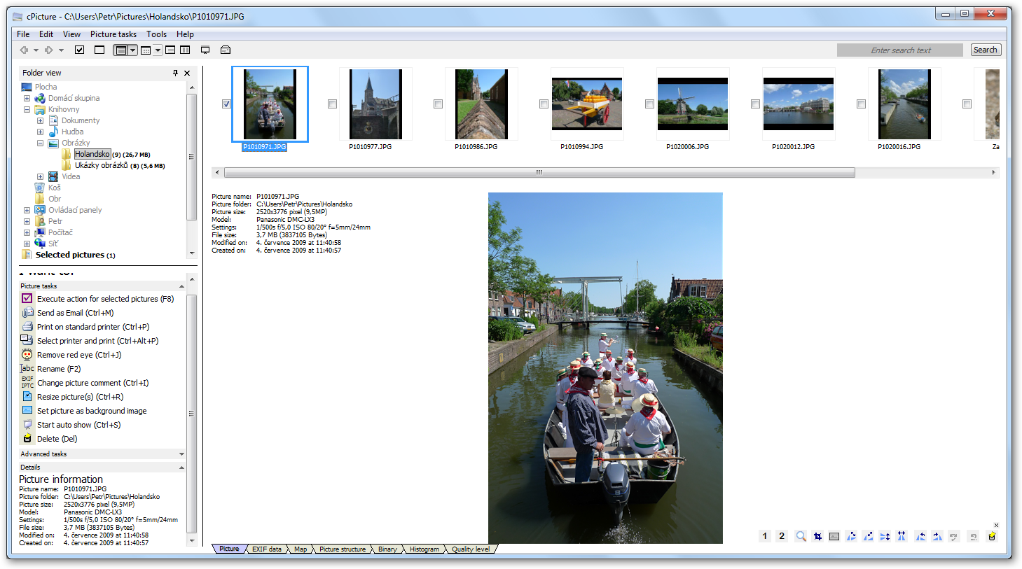Click Remove red eye task
This screenshot has width=1022, height=569.
pyautogui.click(x=79, y=355)
